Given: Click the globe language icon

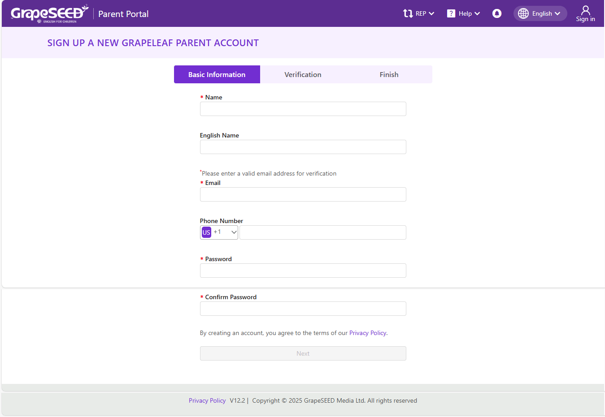Looking at the screenshot, I should coord(523,13).
